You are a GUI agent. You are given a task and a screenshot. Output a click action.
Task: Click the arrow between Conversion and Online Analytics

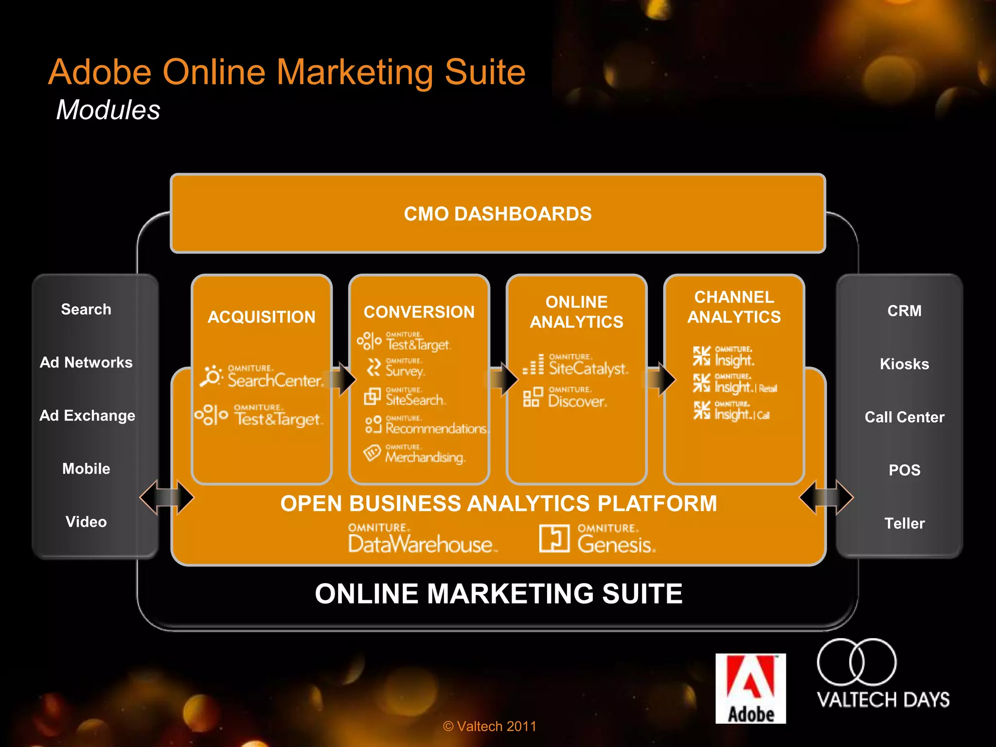tap(502, 379)
